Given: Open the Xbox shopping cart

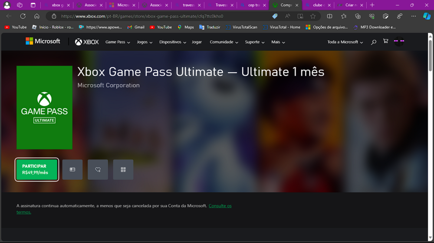Looking at the screenshot, I should click(x=385, y=42).
